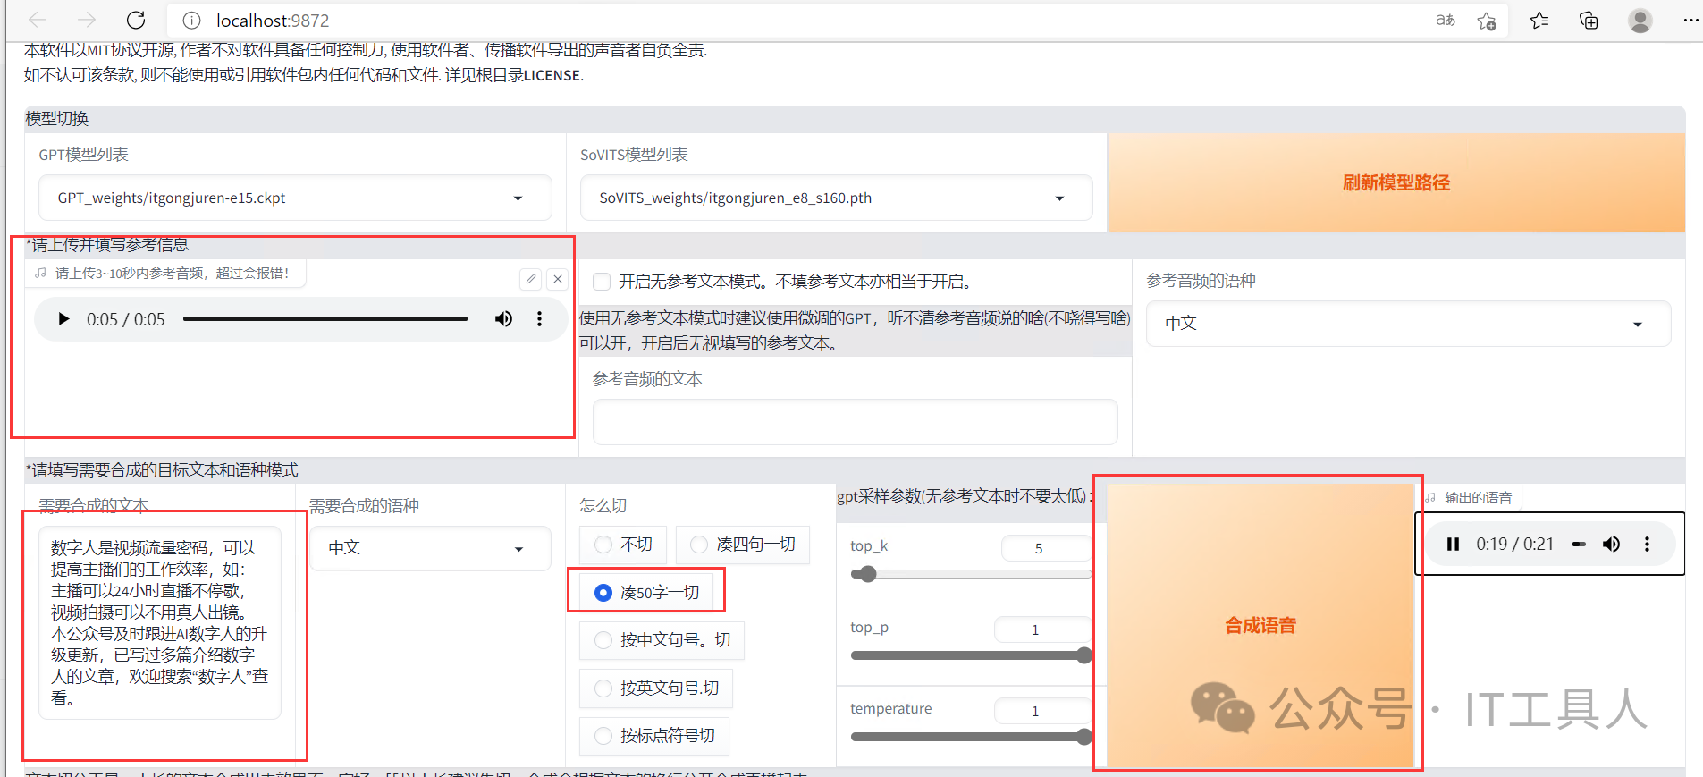Open reference audio more options menu

(x=539, y=319)
